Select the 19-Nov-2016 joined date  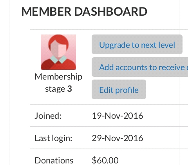[x=117, y=116]
